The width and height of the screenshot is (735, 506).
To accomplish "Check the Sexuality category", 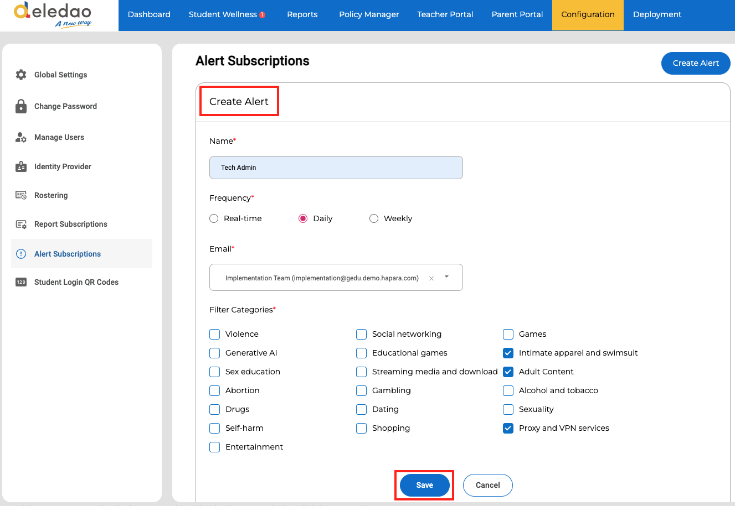I will [x=508, y=409].
